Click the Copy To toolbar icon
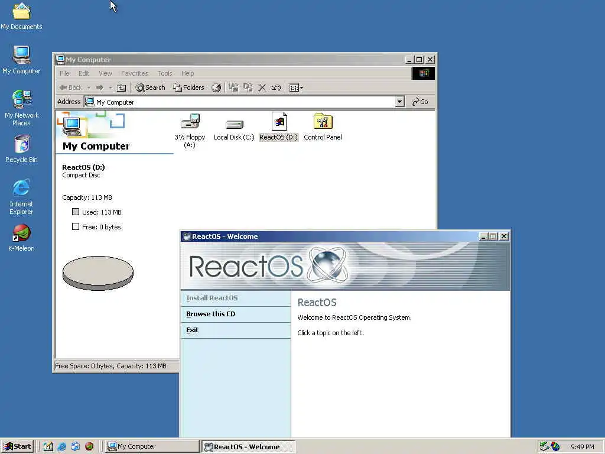 click(x=248, y=87)
